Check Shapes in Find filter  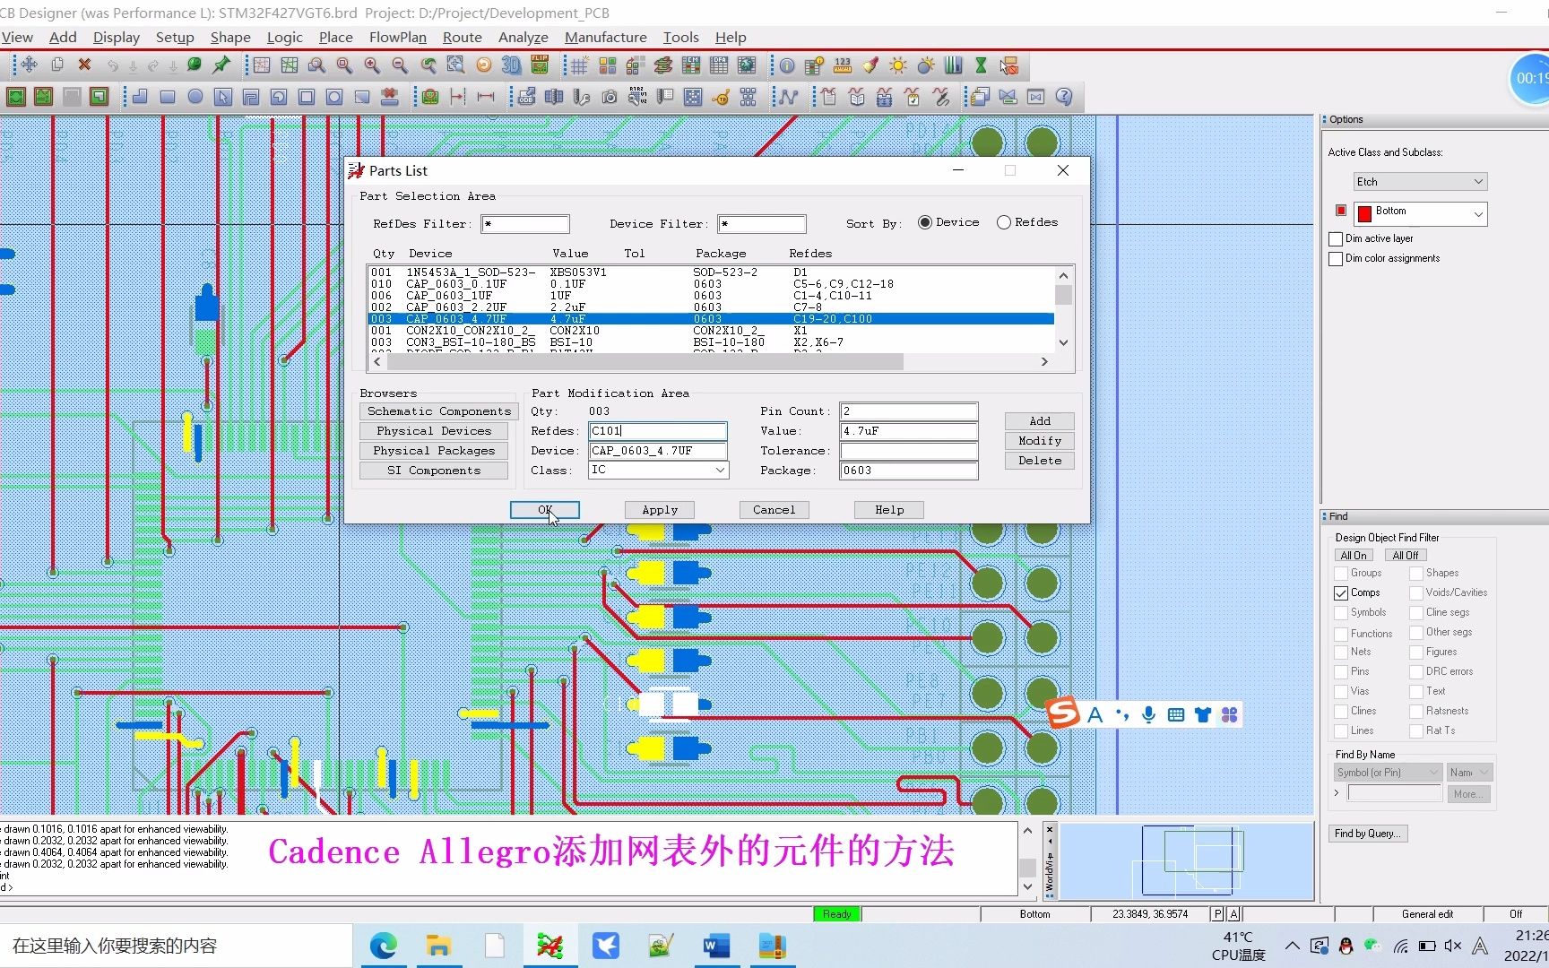[x=1416, y=574]
